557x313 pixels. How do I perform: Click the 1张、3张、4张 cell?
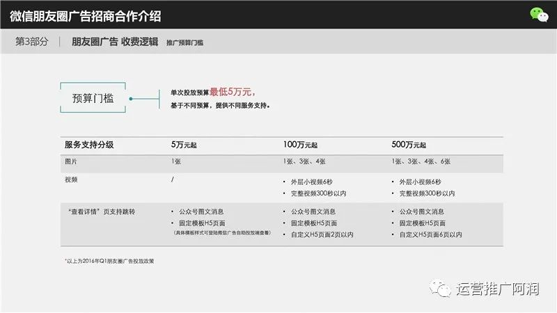click(x=304, y=161)
